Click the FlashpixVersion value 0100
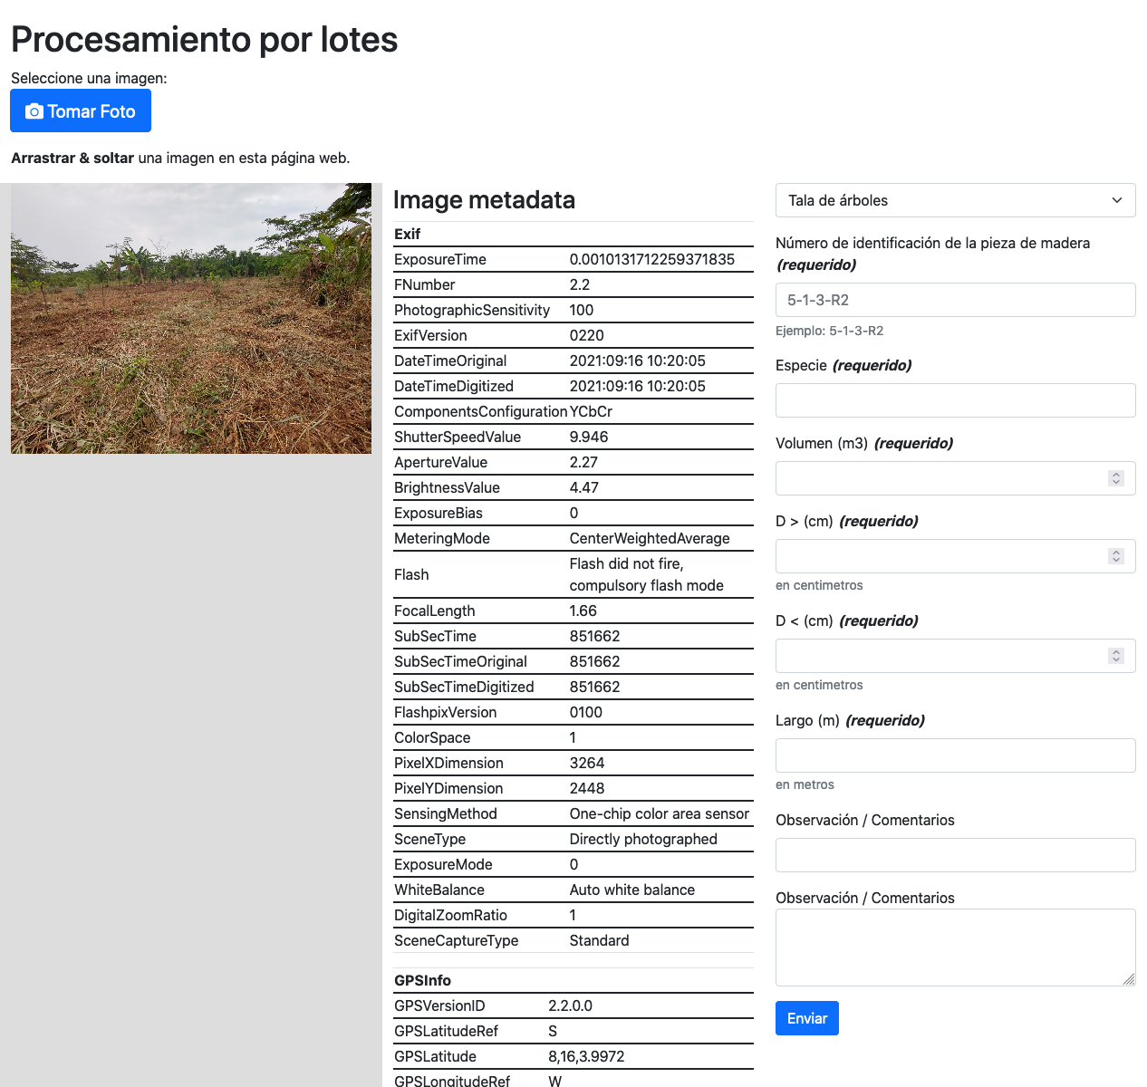Screen dimensions: 1147x1087 (585, 712)
